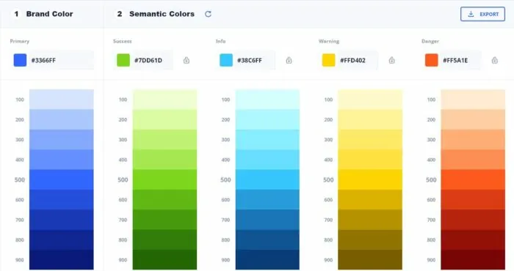Viewport: 514px width, 271px height.
Task: Select the Success 800 shade
Action: [x=165, y=240]
